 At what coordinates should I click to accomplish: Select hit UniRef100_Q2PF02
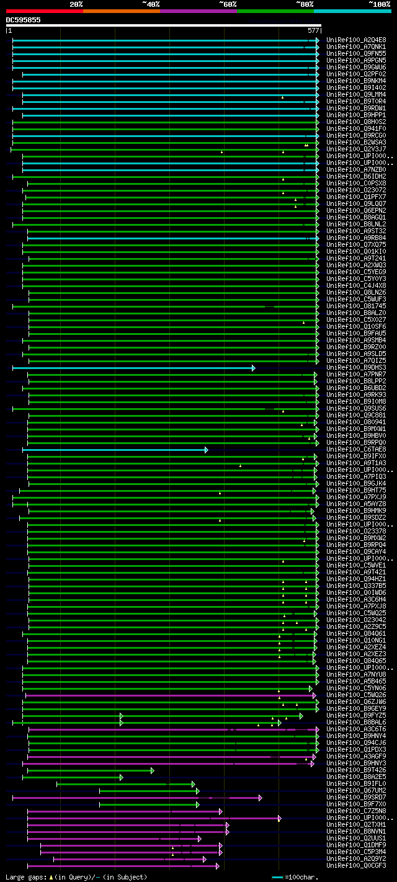(356, 74)
